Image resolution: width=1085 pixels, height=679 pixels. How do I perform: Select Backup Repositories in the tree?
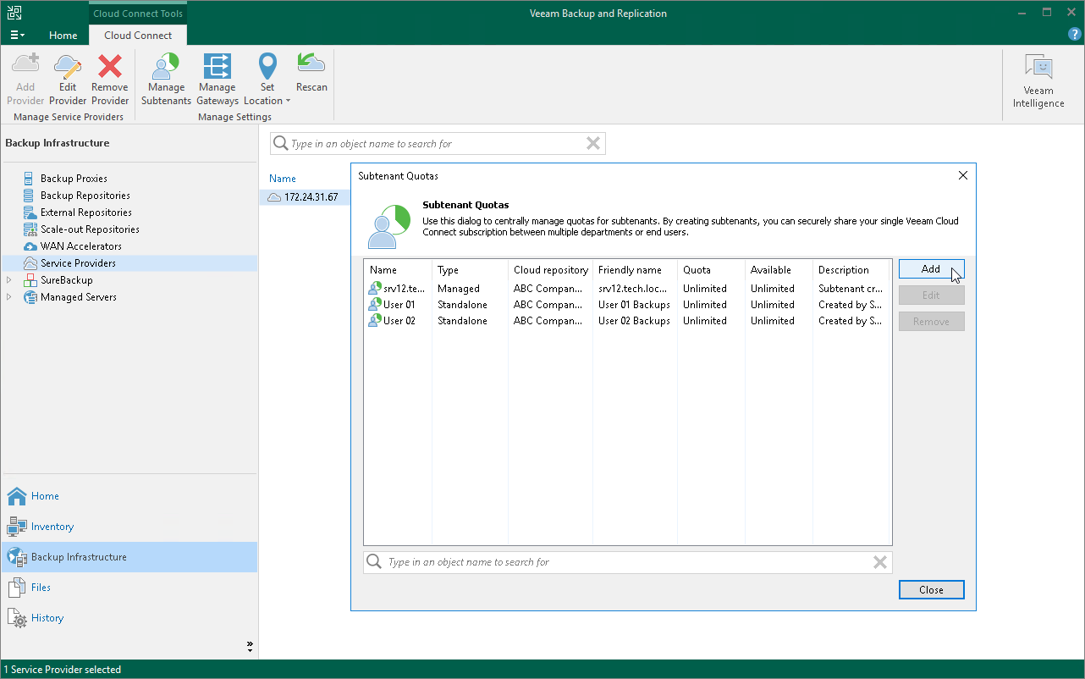pyautogui.click(x=85, y=196)
